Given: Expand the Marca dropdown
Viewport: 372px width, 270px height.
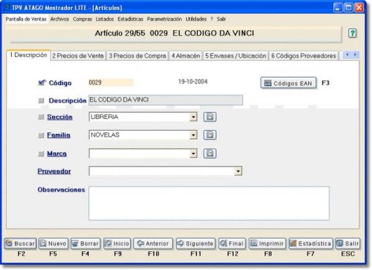Looking at the screenshot, I should (193, 154).
